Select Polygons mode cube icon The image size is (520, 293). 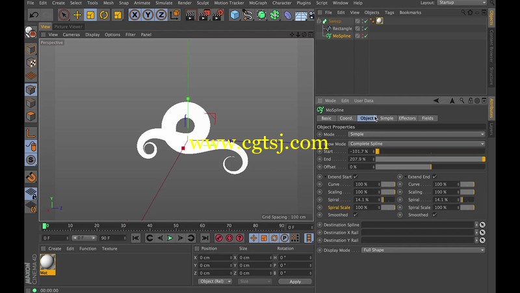pos(31,117)
